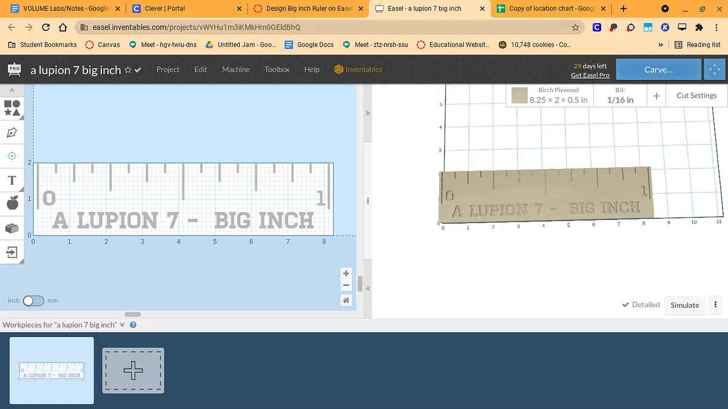Click the home reset view icon

(346, 301)
